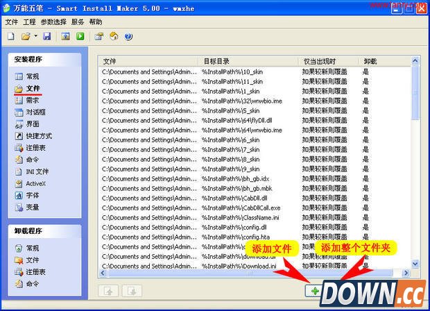Click the 卸载 column header
Image resolution: width=430 pixels, height=311 pixels.
click(x=385, y=61)
